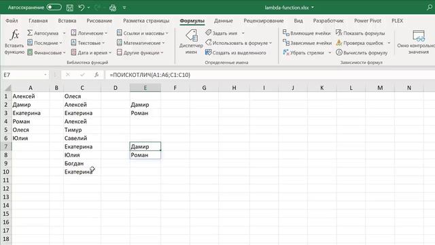Select cell C9 containing Богдан
The height and width of the screenshot is (245, 435).
click(x=82, y=163)
